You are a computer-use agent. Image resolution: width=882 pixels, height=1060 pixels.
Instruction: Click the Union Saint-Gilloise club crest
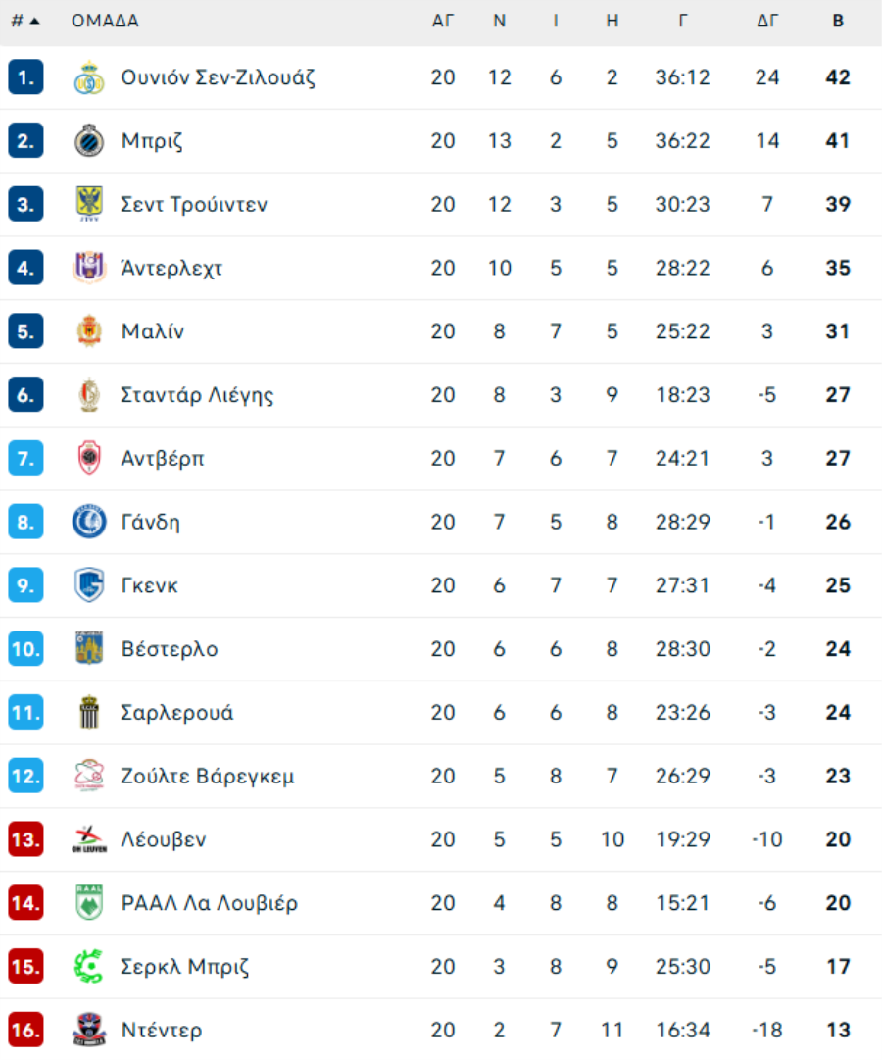pyautogui.click(x=89, y=77)
